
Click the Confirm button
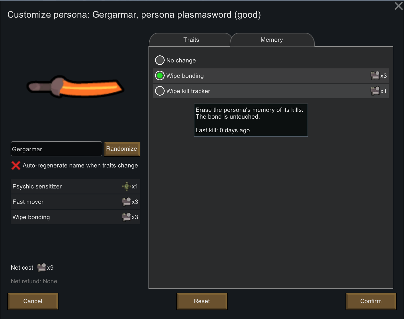click(371, 301)
